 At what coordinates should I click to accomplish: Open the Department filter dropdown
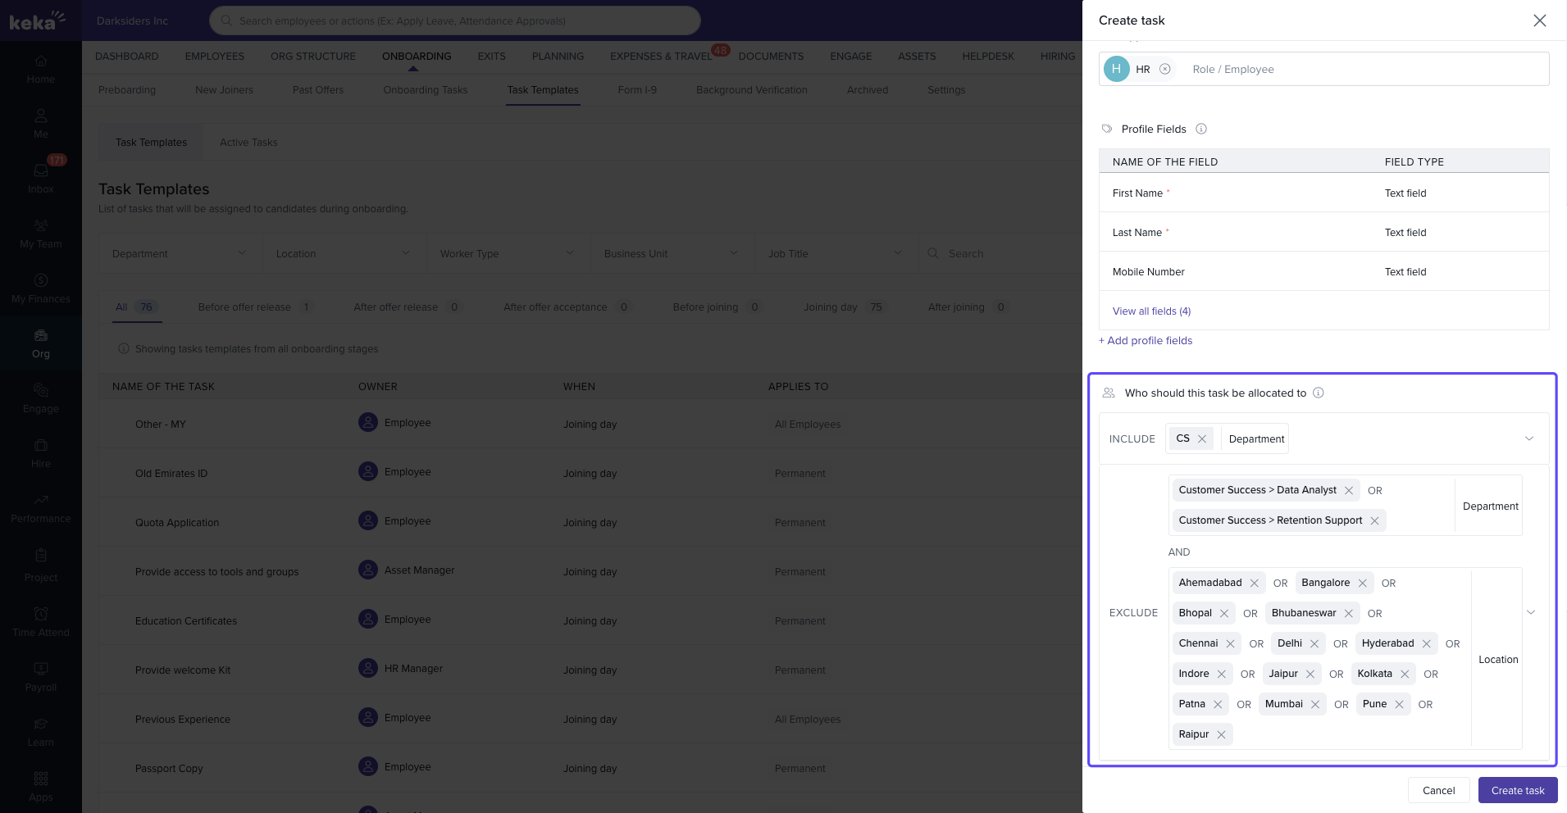(180, 254)
